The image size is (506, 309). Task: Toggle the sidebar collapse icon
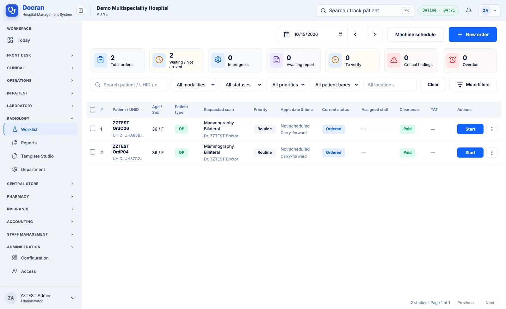coord(81,10)
